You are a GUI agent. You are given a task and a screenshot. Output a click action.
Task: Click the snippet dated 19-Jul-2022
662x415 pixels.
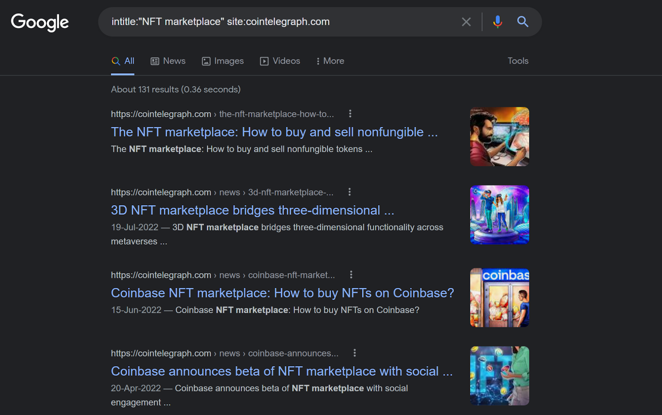click(277, 234)
